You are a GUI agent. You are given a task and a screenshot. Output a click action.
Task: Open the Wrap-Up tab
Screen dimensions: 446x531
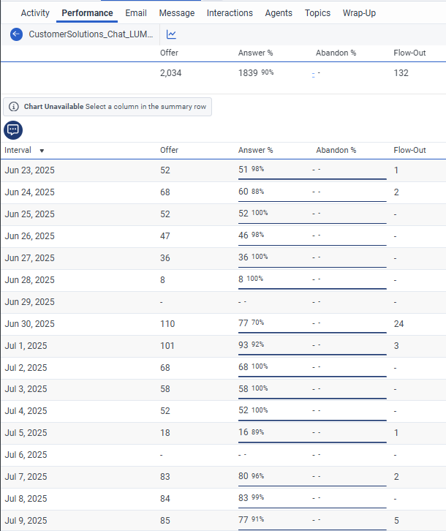359,13
